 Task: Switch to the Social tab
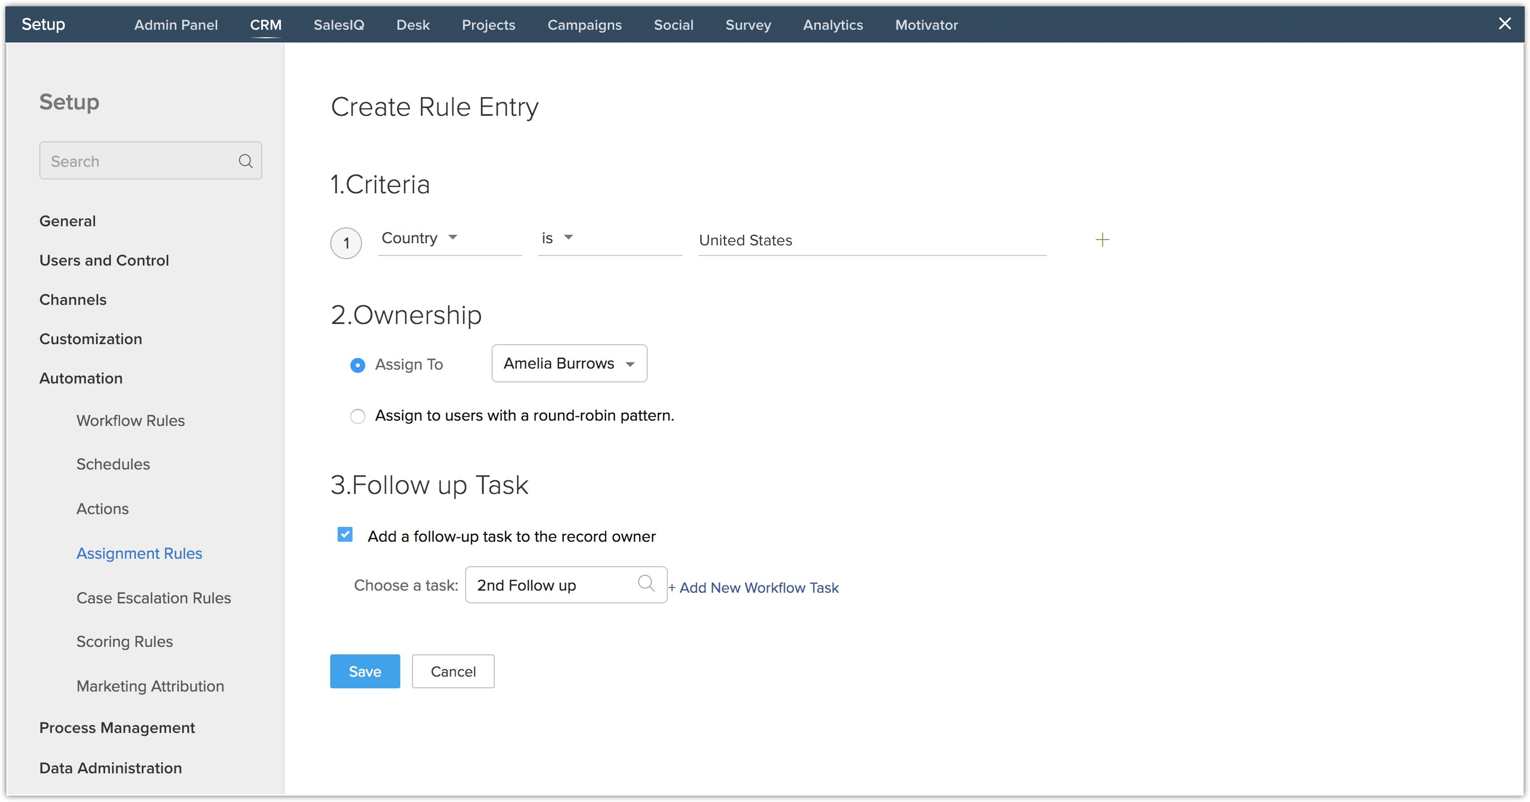tap(674, 25)
